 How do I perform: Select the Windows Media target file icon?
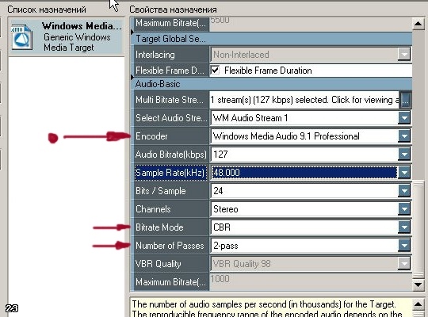(21, 37)
